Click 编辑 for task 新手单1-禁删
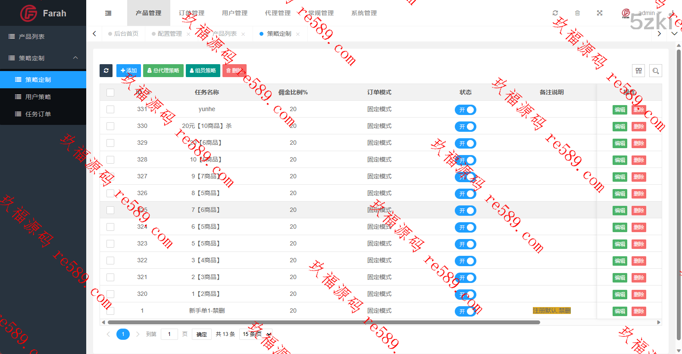The image size is (682, 354). coord(619,311)
